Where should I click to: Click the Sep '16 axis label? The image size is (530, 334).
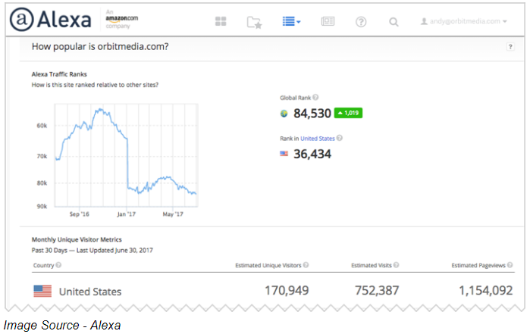pyautogui.click(x=80, y=214)
